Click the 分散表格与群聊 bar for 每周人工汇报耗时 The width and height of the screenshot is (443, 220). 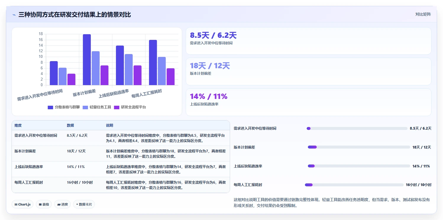point(153,63)
